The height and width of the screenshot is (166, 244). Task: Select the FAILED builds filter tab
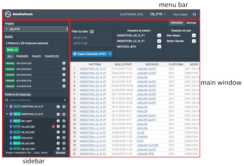tap(36, 56)
